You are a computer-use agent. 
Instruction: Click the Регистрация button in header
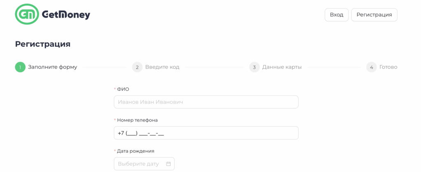coord(374,15)
